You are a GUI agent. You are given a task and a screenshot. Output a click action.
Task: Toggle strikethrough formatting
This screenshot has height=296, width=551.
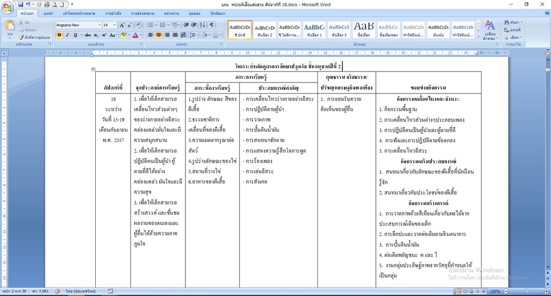click(x=88, y=35)
